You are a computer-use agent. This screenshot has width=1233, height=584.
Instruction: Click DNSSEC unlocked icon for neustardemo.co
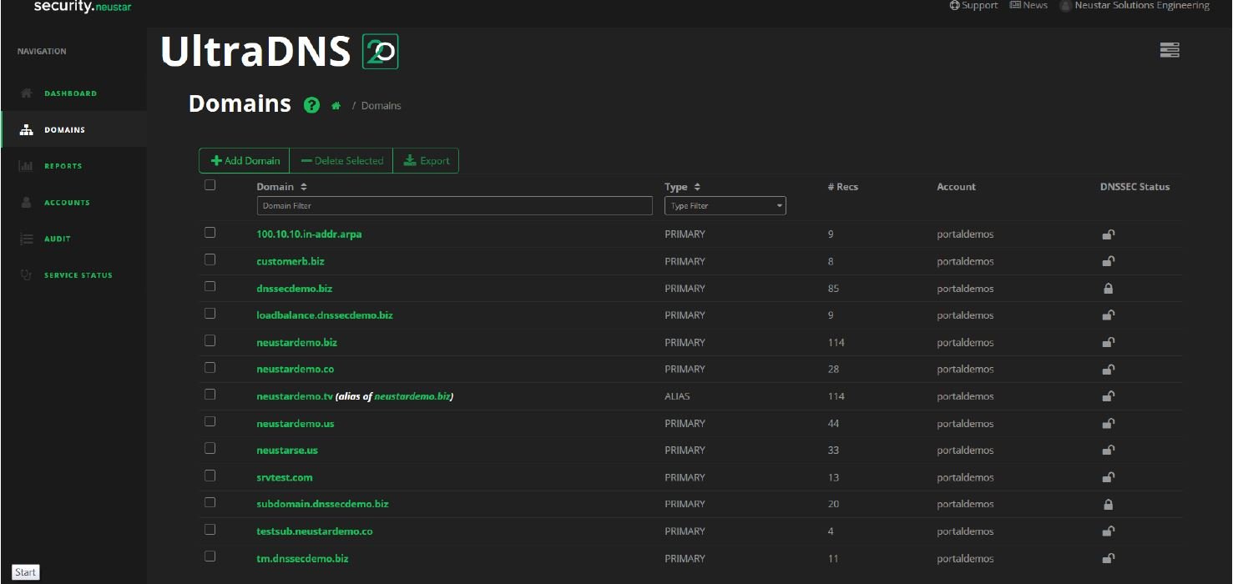pos(1108,370)
